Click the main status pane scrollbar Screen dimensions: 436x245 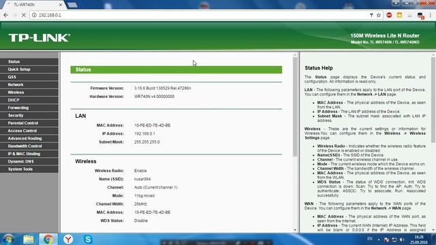295,107
